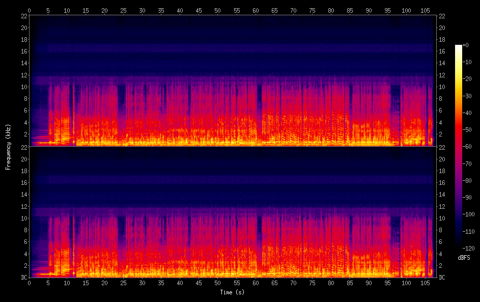Click the 6 kHz label on the upper-right frequency axis
This screenshot has width=480, height=302.
pyautogui.click(x=442, y=111)
